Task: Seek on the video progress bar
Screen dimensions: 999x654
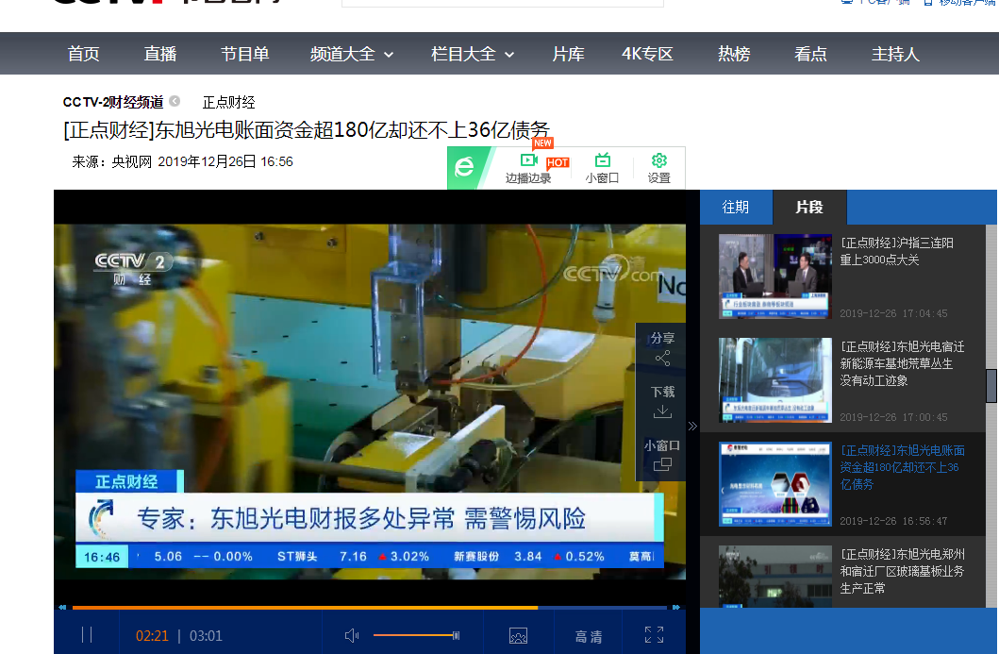Action: click(370, 608)
